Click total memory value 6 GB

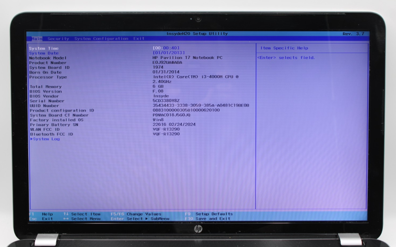[158, 87]
